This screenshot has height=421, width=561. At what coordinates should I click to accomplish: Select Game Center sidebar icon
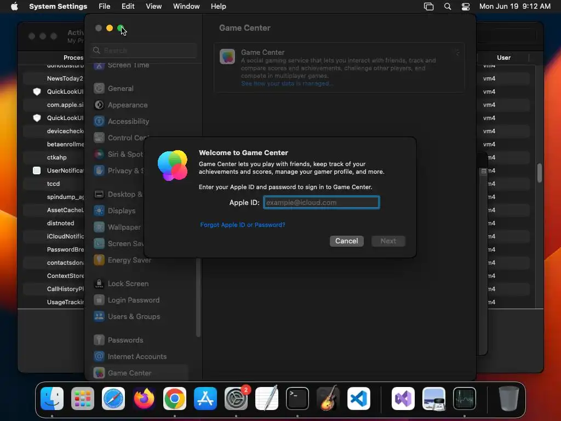tap(99, 373)
